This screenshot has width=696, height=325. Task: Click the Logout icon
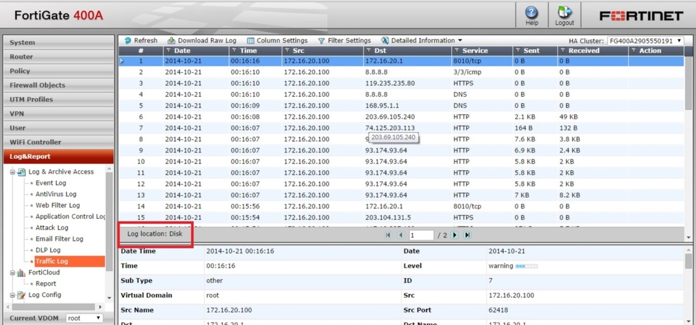click(x=564, y=16)
